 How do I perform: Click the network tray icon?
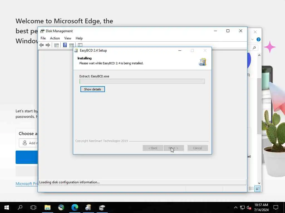coord(242,207)
